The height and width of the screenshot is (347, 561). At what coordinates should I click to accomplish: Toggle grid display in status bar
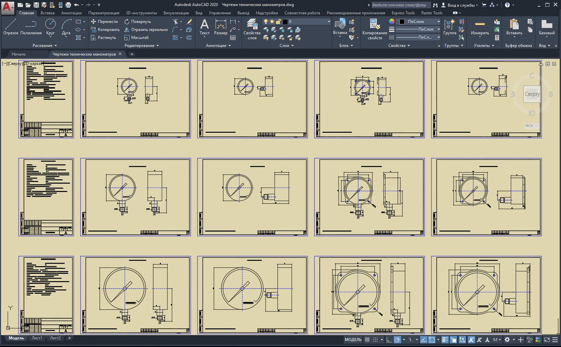coord(367,340)
